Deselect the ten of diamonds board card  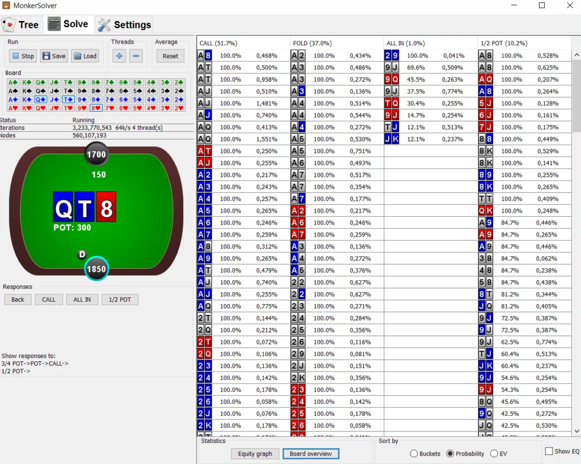68,99
